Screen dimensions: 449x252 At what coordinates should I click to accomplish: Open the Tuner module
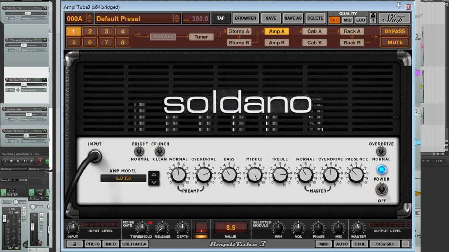(x=201, y=37)
